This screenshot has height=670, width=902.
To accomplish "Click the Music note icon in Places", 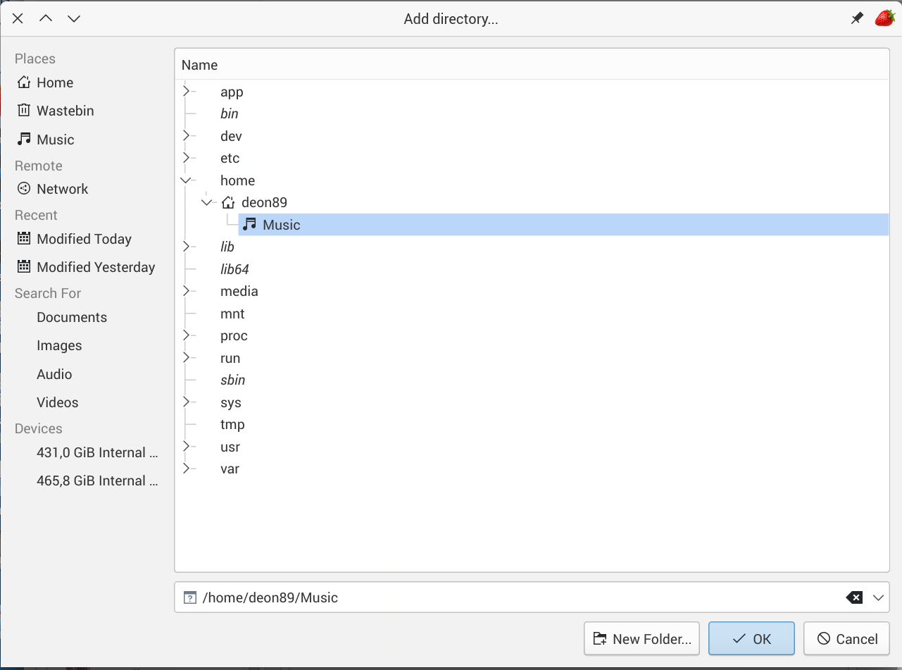I will (x=24, y=139).
